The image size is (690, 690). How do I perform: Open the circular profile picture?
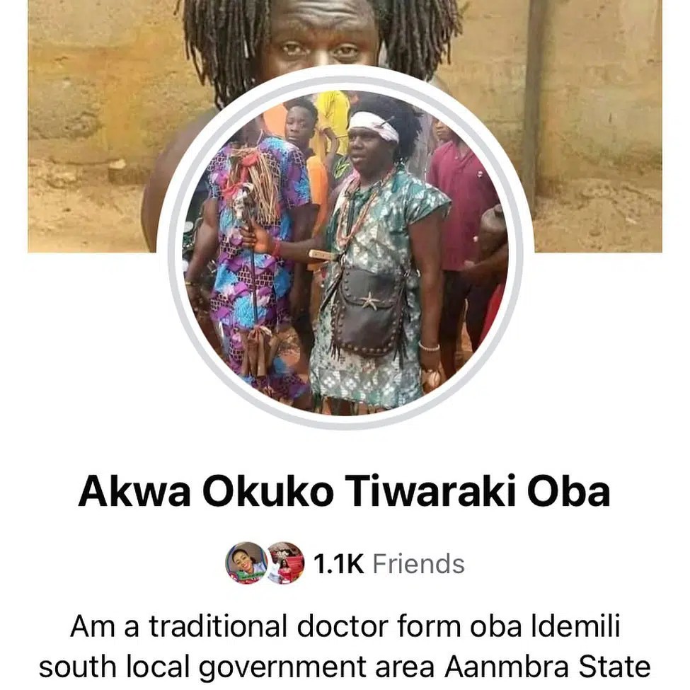345,253
